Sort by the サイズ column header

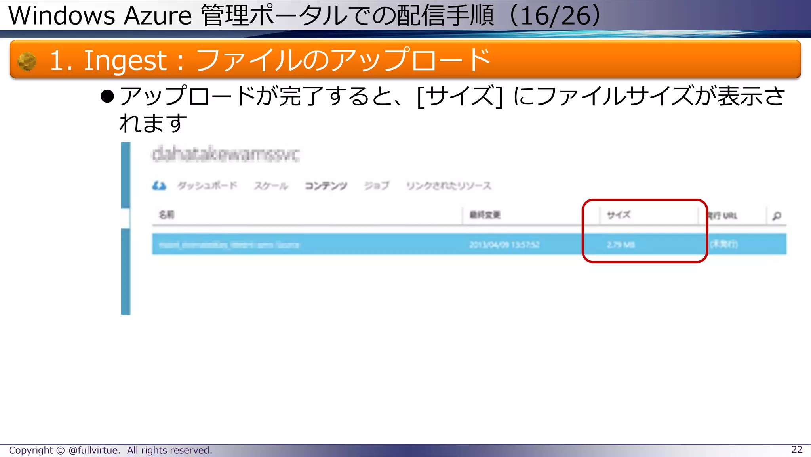point(619,215)
